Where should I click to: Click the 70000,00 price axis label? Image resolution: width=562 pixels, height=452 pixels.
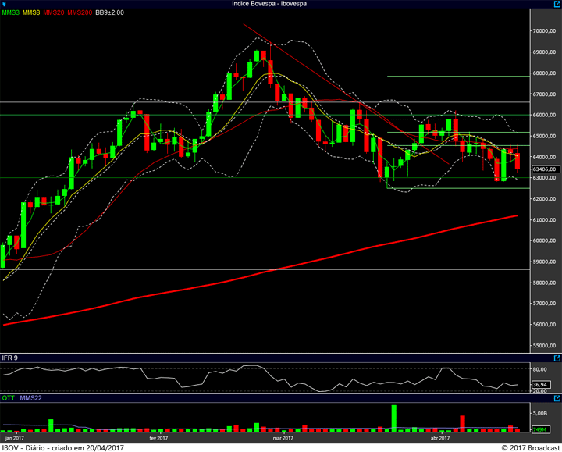(x=543, y=31)
